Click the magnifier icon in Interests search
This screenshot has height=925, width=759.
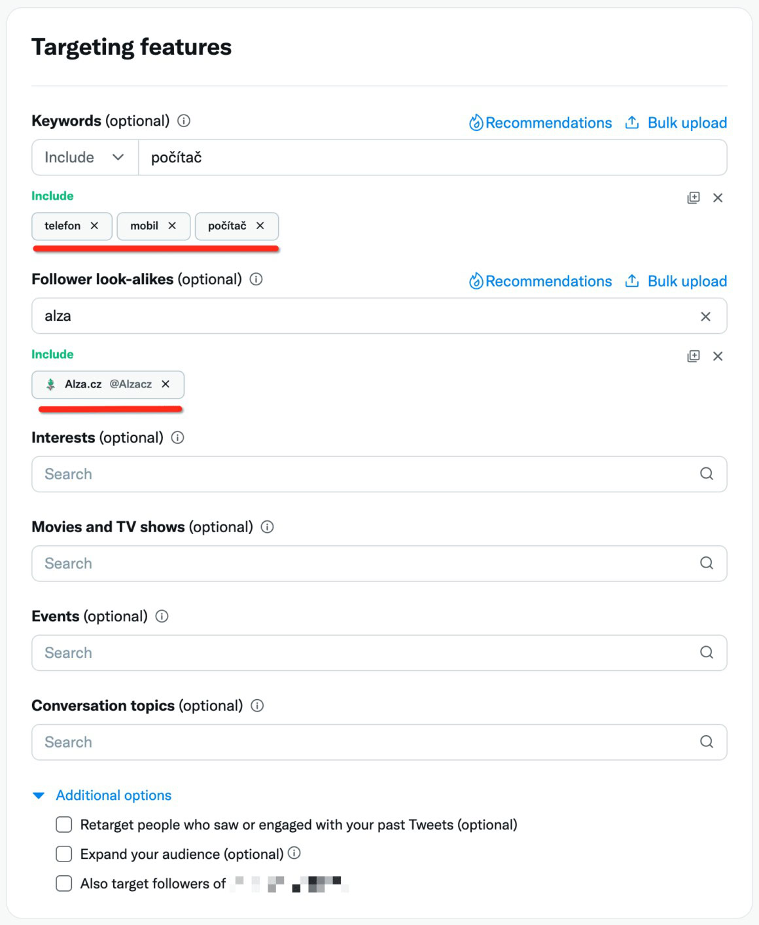(x=705, y=473)
